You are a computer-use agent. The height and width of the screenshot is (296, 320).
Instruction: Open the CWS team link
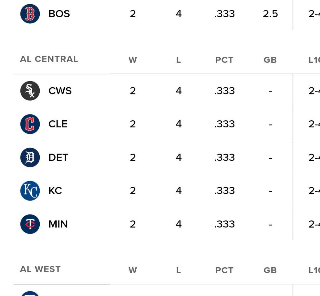point(60,91)
